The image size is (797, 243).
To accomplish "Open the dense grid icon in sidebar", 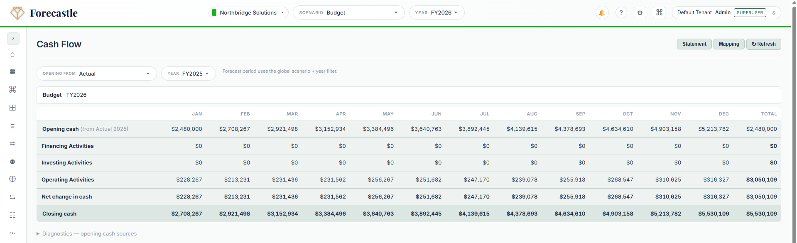I will point(12,71).
